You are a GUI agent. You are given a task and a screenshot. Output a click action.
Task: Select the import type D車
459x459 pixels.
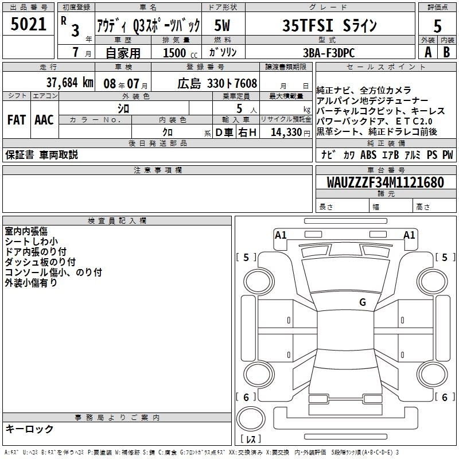[224, 133]
